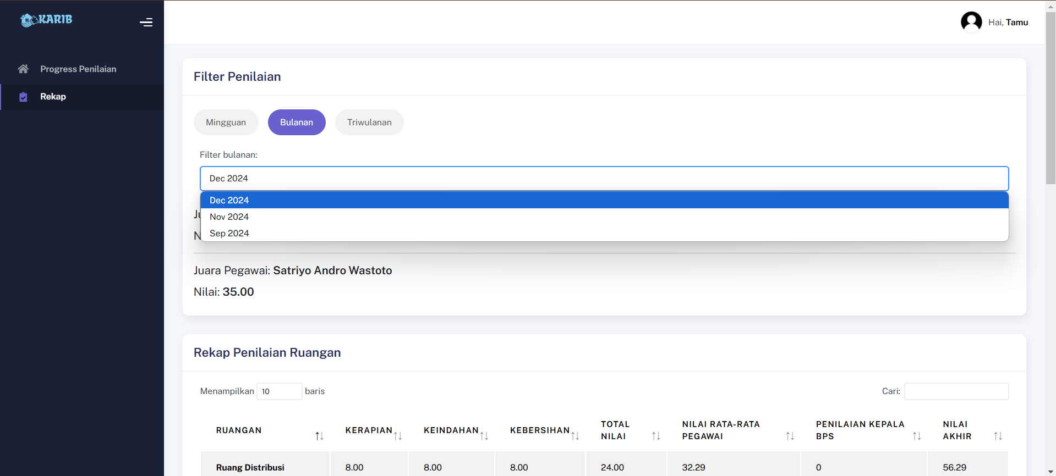Open Progress Penilaian menu item
Viewport: 1056px width, 476px height.
(x=78, y=69)
